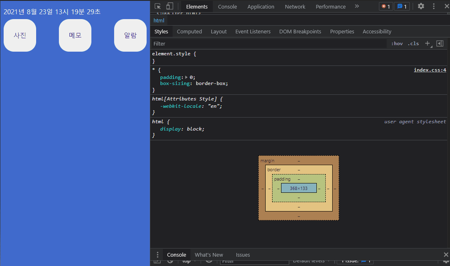This screenshot has width=450, height=266.
Task: Select the Layout sub-tab
Action: point(219,32)
